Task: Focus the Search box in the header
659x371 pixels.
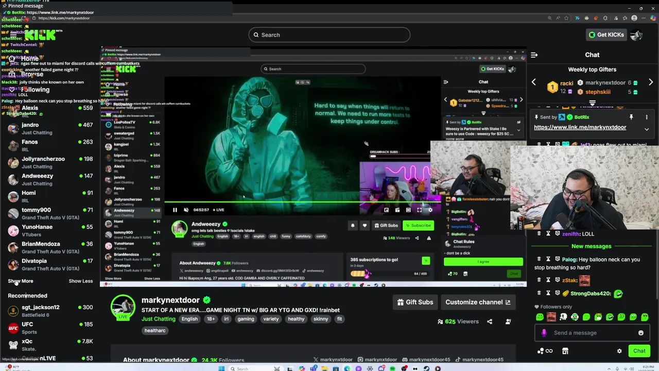Action: (x=329, y=35)
